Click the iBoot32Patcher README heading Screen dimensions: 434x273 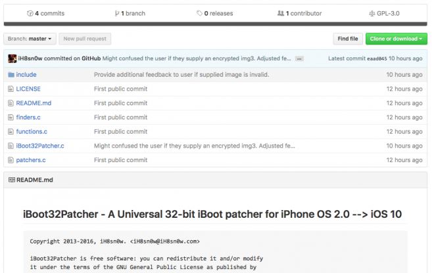click(212, 214)
